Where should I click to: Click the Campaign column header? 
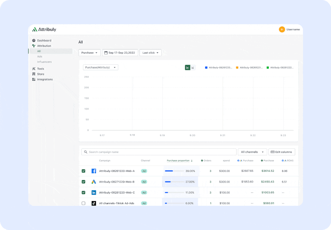pyautogui.click(x=105, y=161)
